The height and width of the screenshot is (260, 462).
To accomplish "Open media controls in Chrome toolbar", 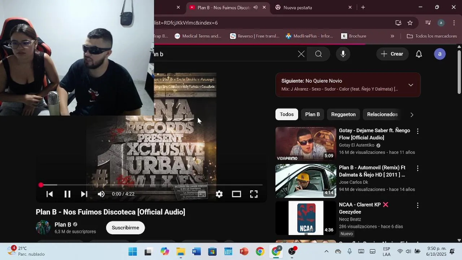I will click(428, 23).
